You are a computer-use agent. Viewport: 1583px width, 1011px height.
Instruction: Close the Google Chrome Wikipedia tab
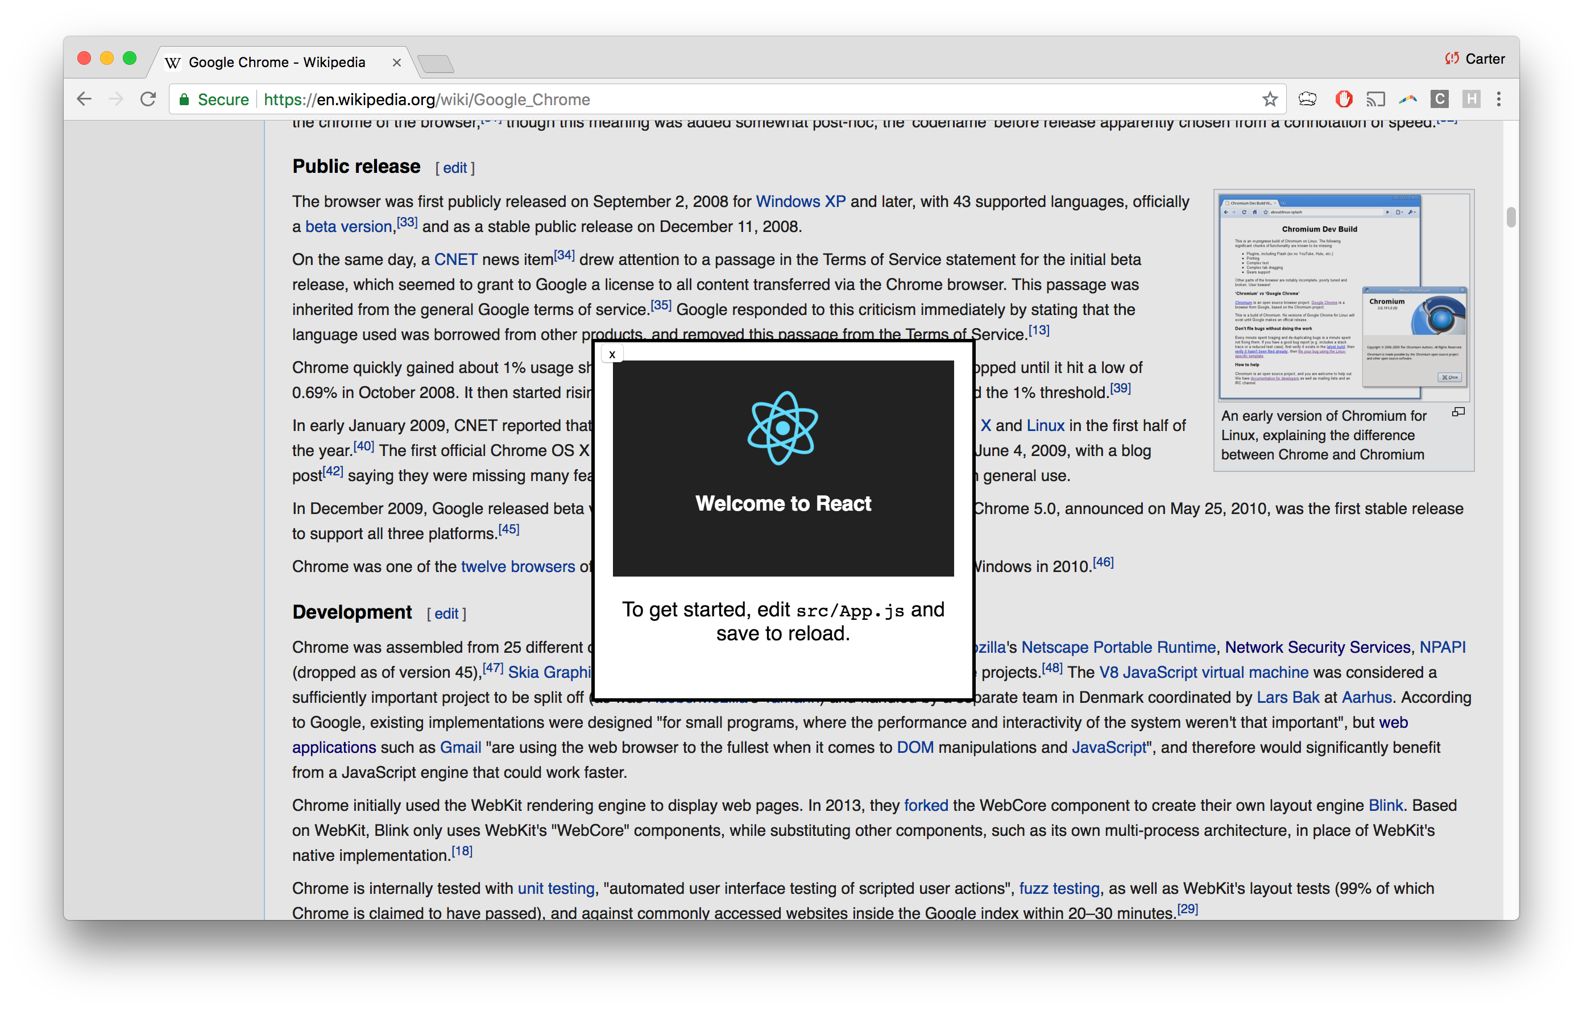396,63
